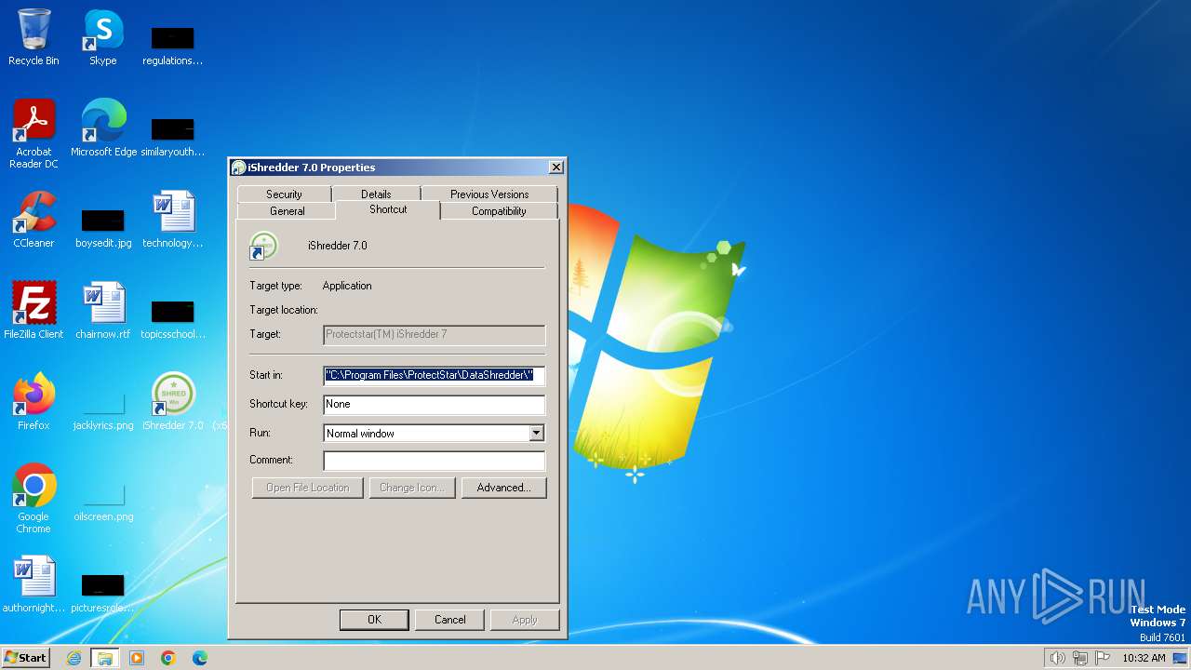Select the FileZilla Client desktop icon
This screenshot has width=1191, height=670.
pyautogui.click(x=33, y=311)
